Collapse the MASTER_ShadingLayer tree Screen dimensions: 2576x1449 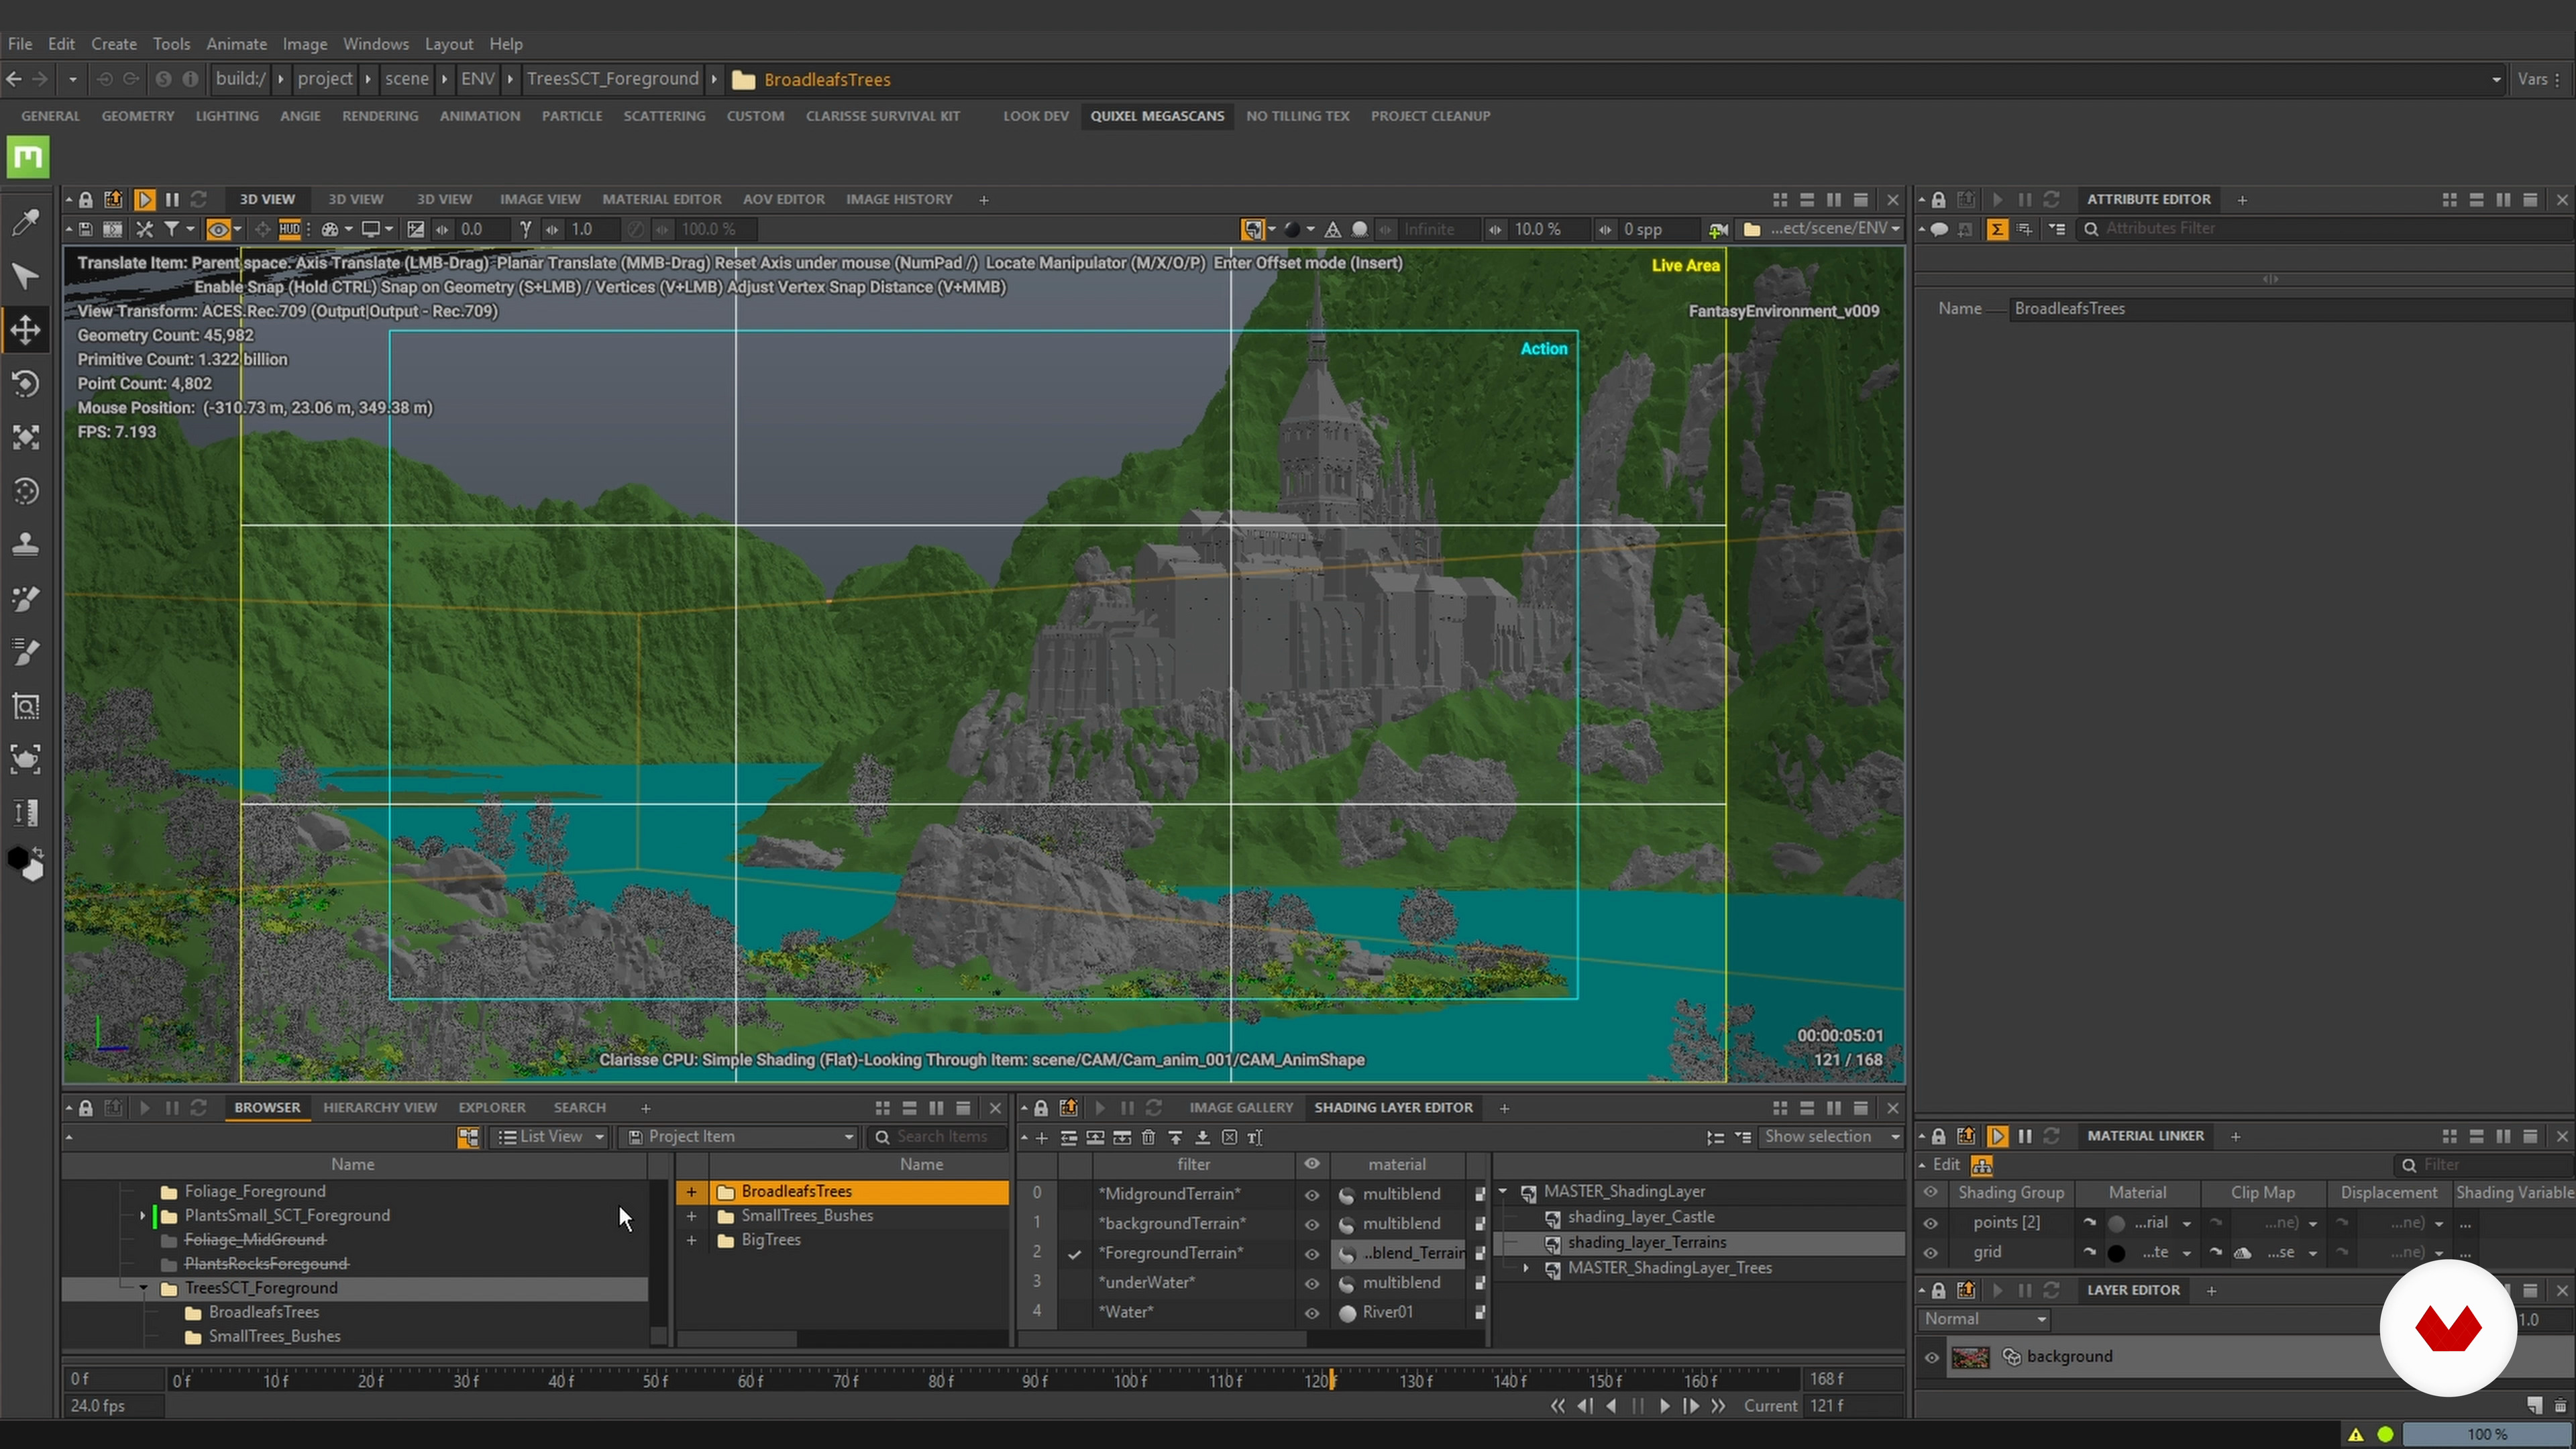click(1503, 1192)
